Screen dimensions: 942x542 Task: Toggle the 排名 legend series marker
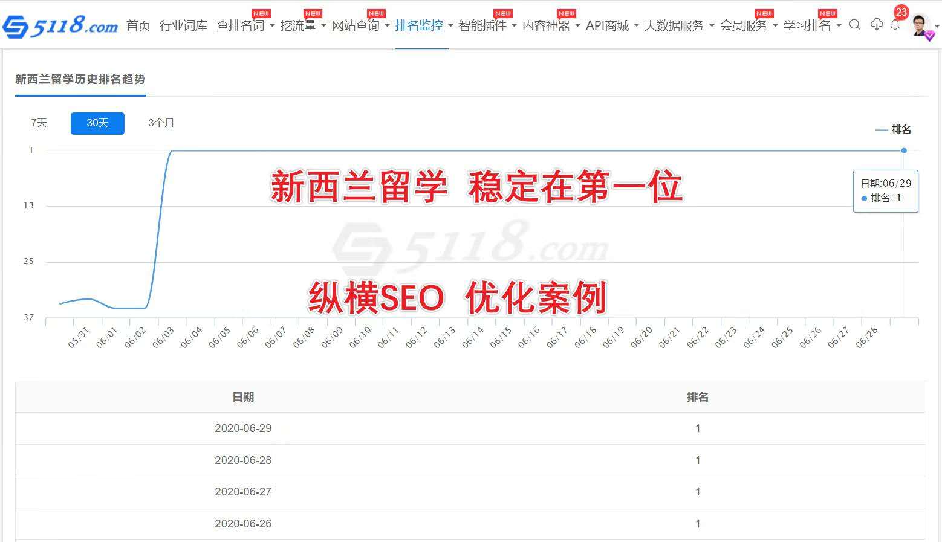[893, 129]
